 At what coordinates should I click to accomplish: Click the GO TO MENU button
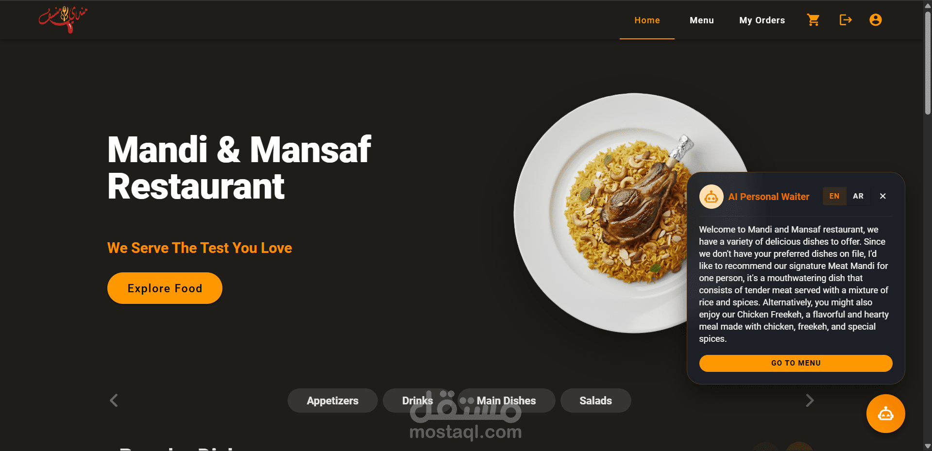coord(796,363)
